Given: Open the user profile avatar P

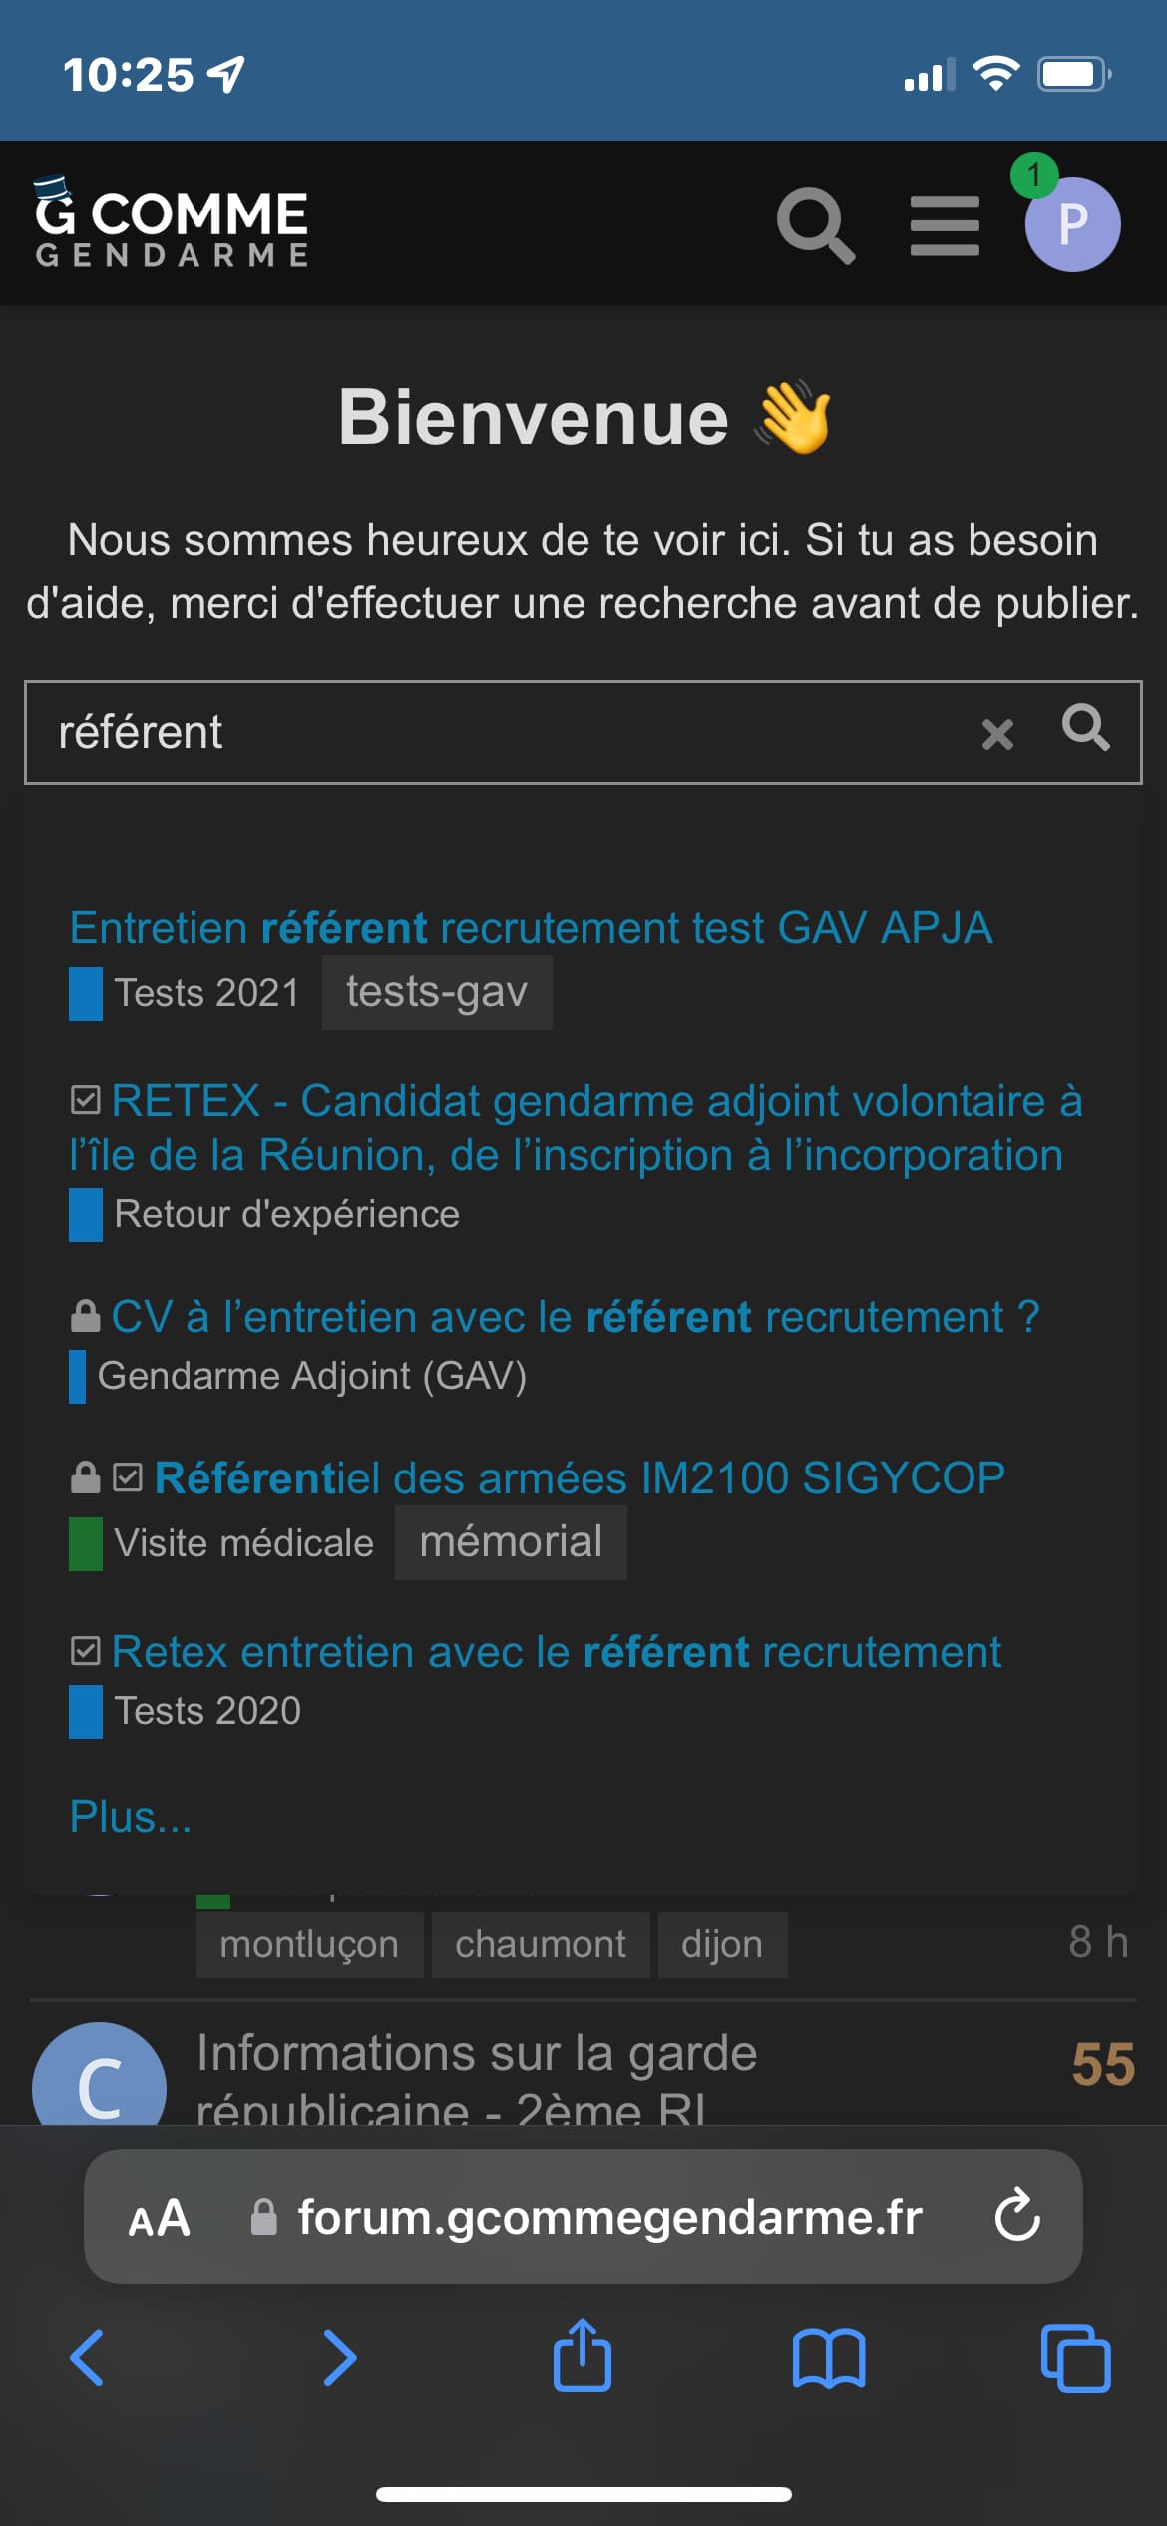Looking at the screenshot, I should [1072, 224].
